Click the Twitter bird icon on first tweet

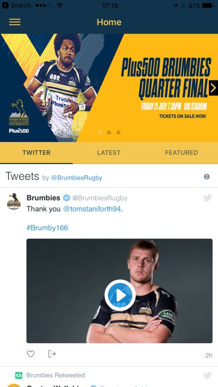[x=208, y=198]
